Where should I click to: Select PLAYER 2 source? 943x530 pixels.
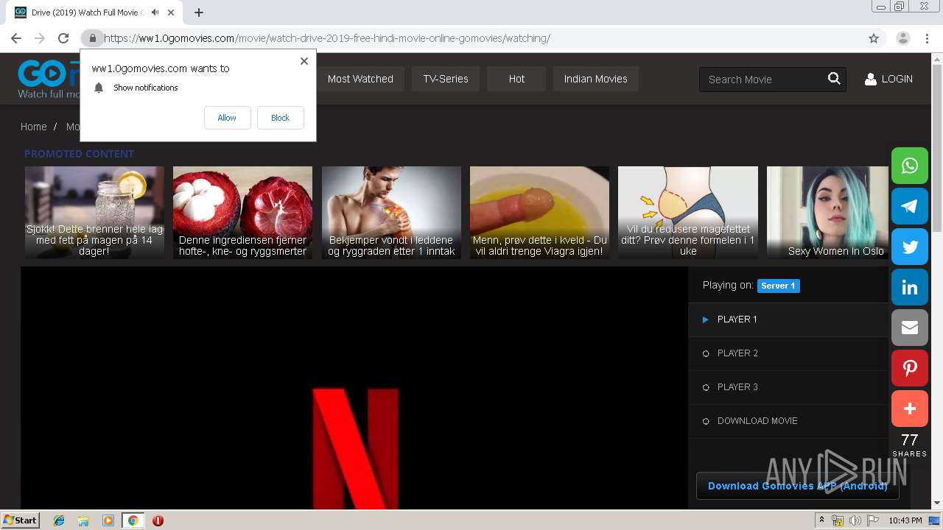click(788, 353)
